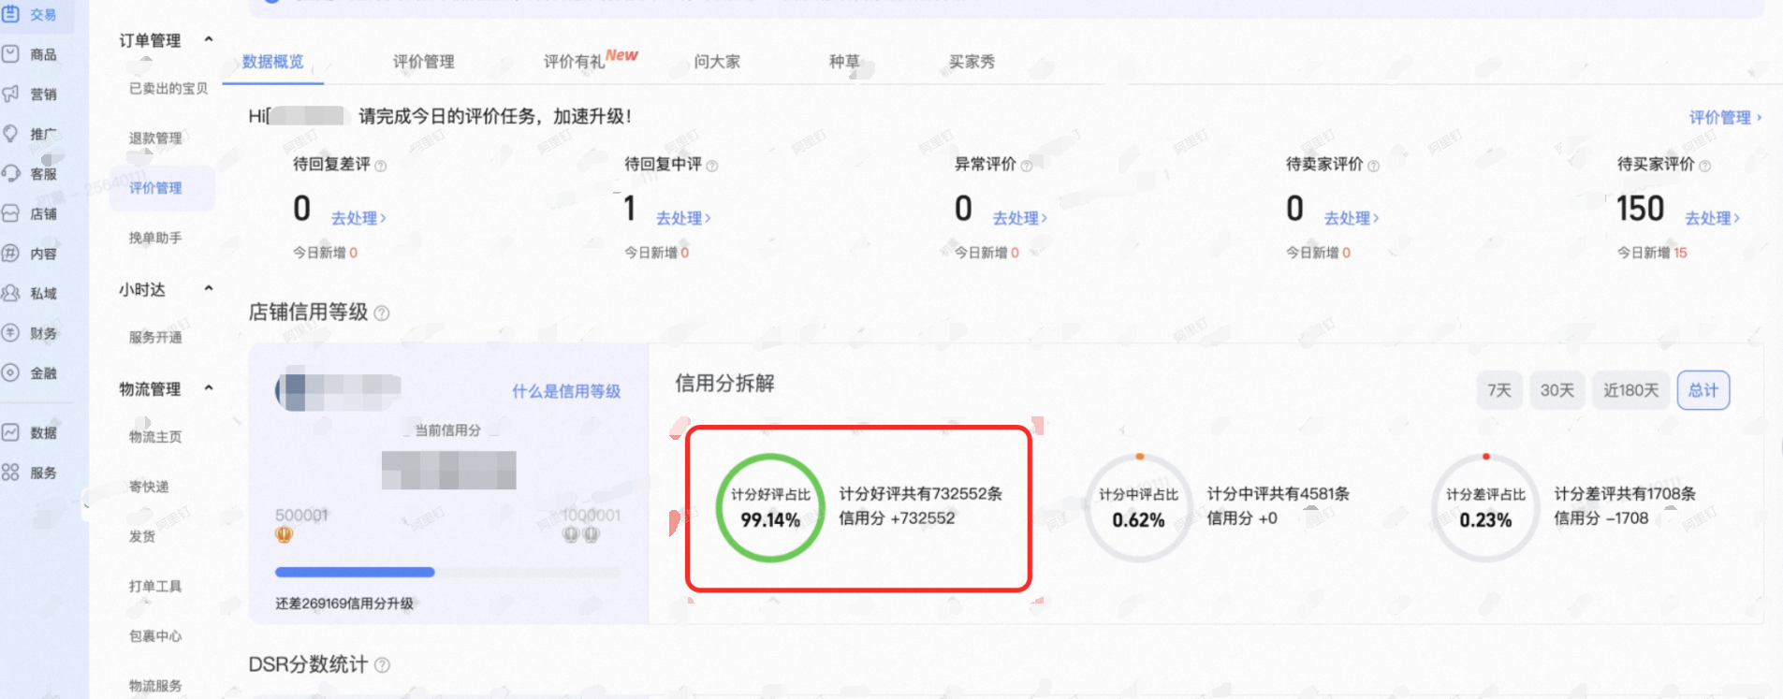Viewport: 1783px width, 699px height.
Task: Select the 7天 time range
Action: 1499,390
